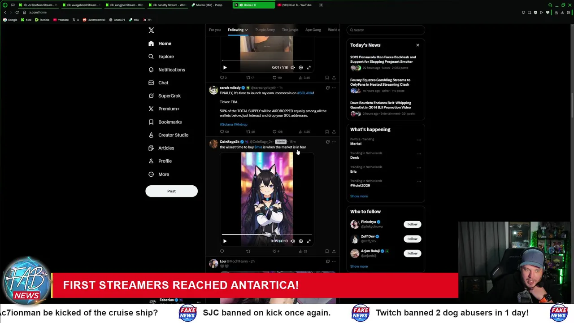Viewport: 574px width, 323px height.
Task: Enter fullscreen on the anime girl video
Action: [309, 241]
